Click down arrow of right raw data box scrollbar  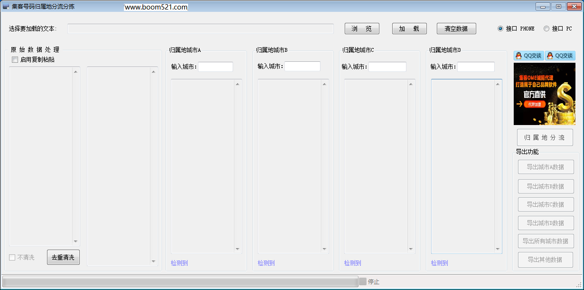pos(153,261)
